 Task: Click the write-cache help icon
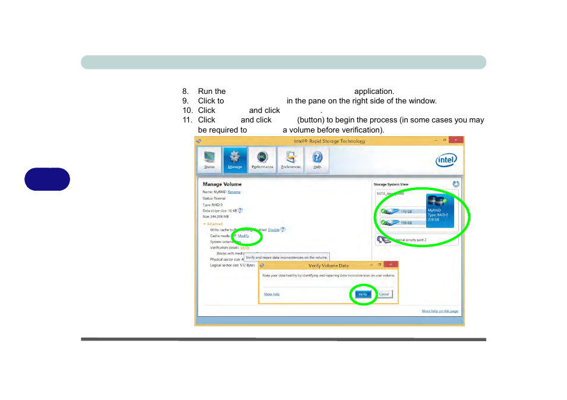pos(283,229)
